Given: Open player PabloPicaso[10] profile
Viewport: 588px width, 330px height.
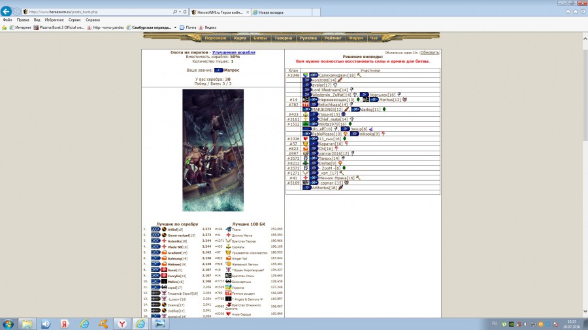Looking at the screenshot, I should pos(327,134).
